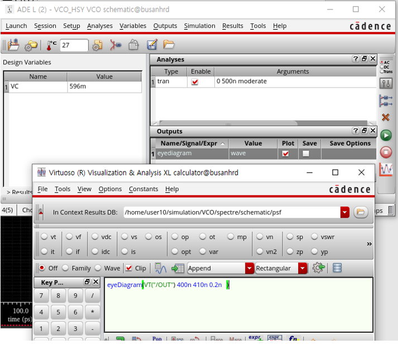
Task: Select the Off selection mode radio button
Action: [x=42, y=268]
